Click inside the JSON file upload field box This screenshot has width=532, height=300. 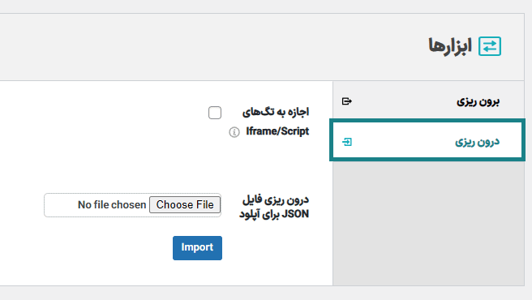[x=132, y=205]
